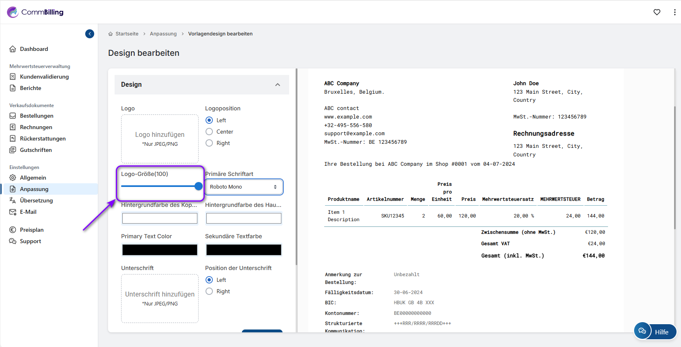Screen dimensions: 681x347
Task: Click the Anpassung sidebar icon
Action: [x=13, y=189]
